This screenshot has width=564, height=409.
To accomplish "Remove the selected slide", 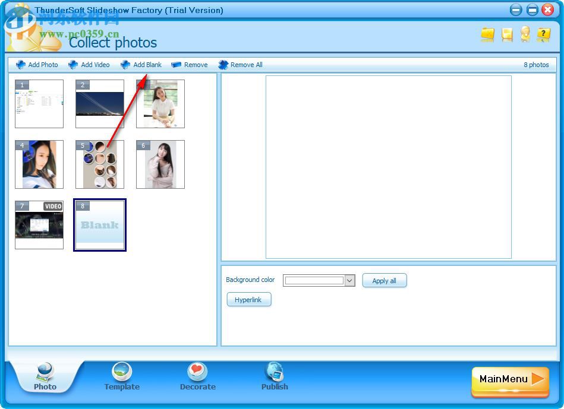I will coord(190,65).
